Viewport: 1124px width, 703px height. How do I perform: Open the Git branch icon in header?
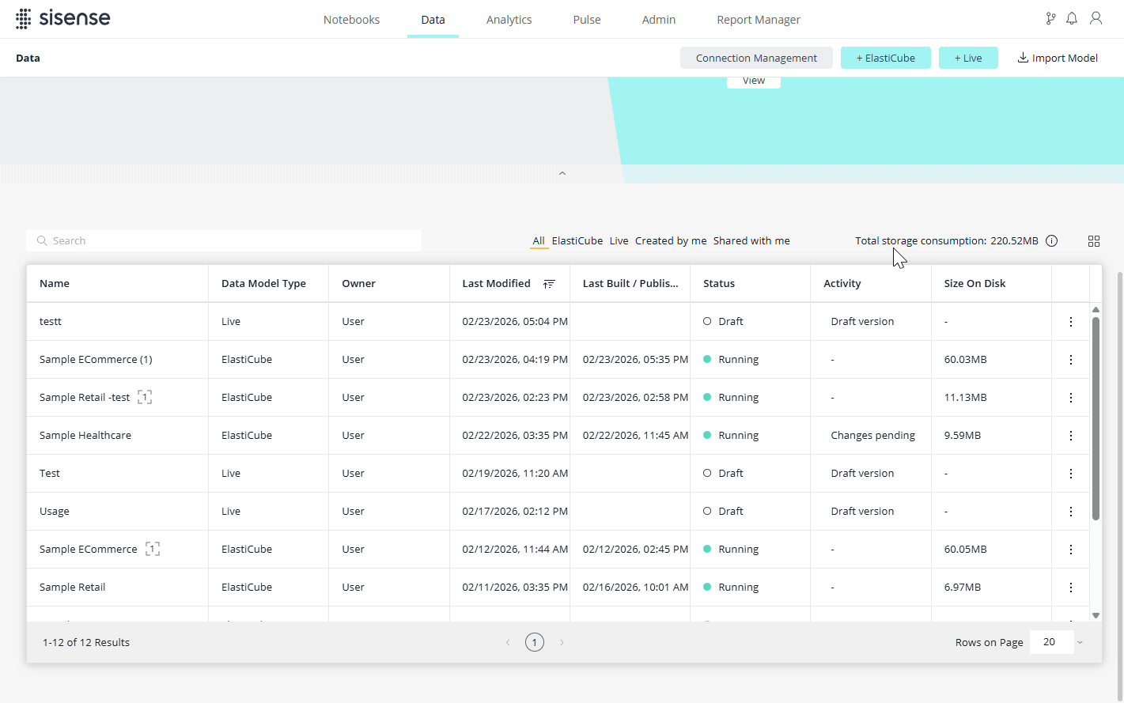pyautogui.click(x=1050, y=19)
